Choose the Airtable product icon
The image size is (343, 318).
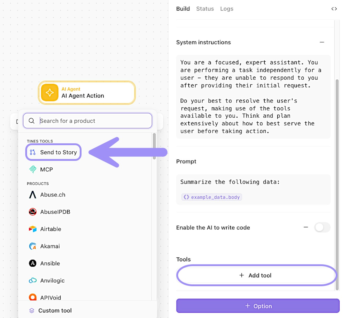[x=33, y=229]
